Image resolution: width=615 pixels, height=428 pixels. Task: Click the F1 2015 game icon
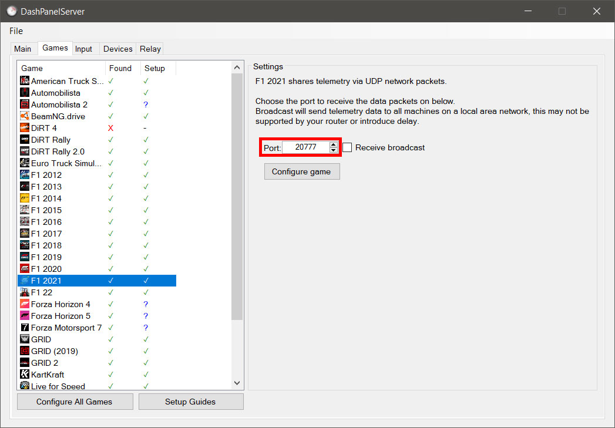[25, 210]
